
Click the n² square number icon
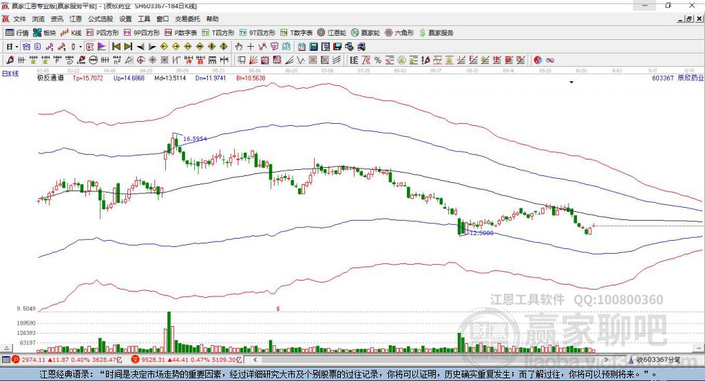(x=117, y=61)
